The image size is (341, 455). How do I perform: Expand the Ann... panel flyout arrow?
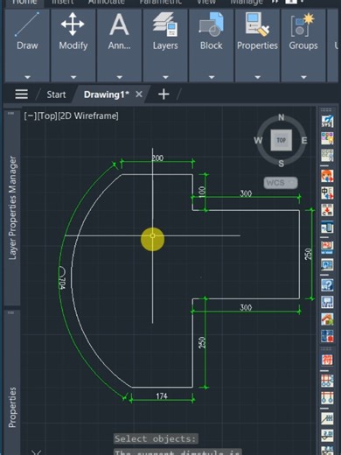(120, 77)
